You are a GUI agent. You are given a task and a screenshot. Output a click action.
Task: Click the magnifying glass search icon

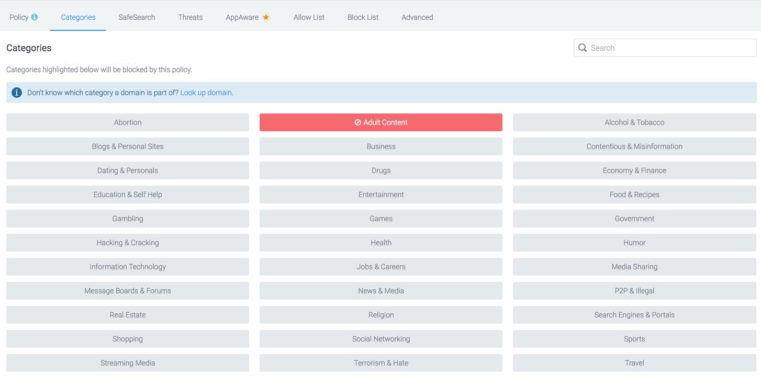583,48
